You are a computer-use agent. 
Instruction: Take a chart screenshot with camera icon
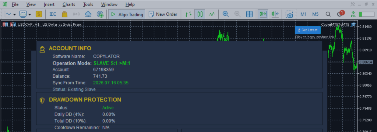click(289, 14)
